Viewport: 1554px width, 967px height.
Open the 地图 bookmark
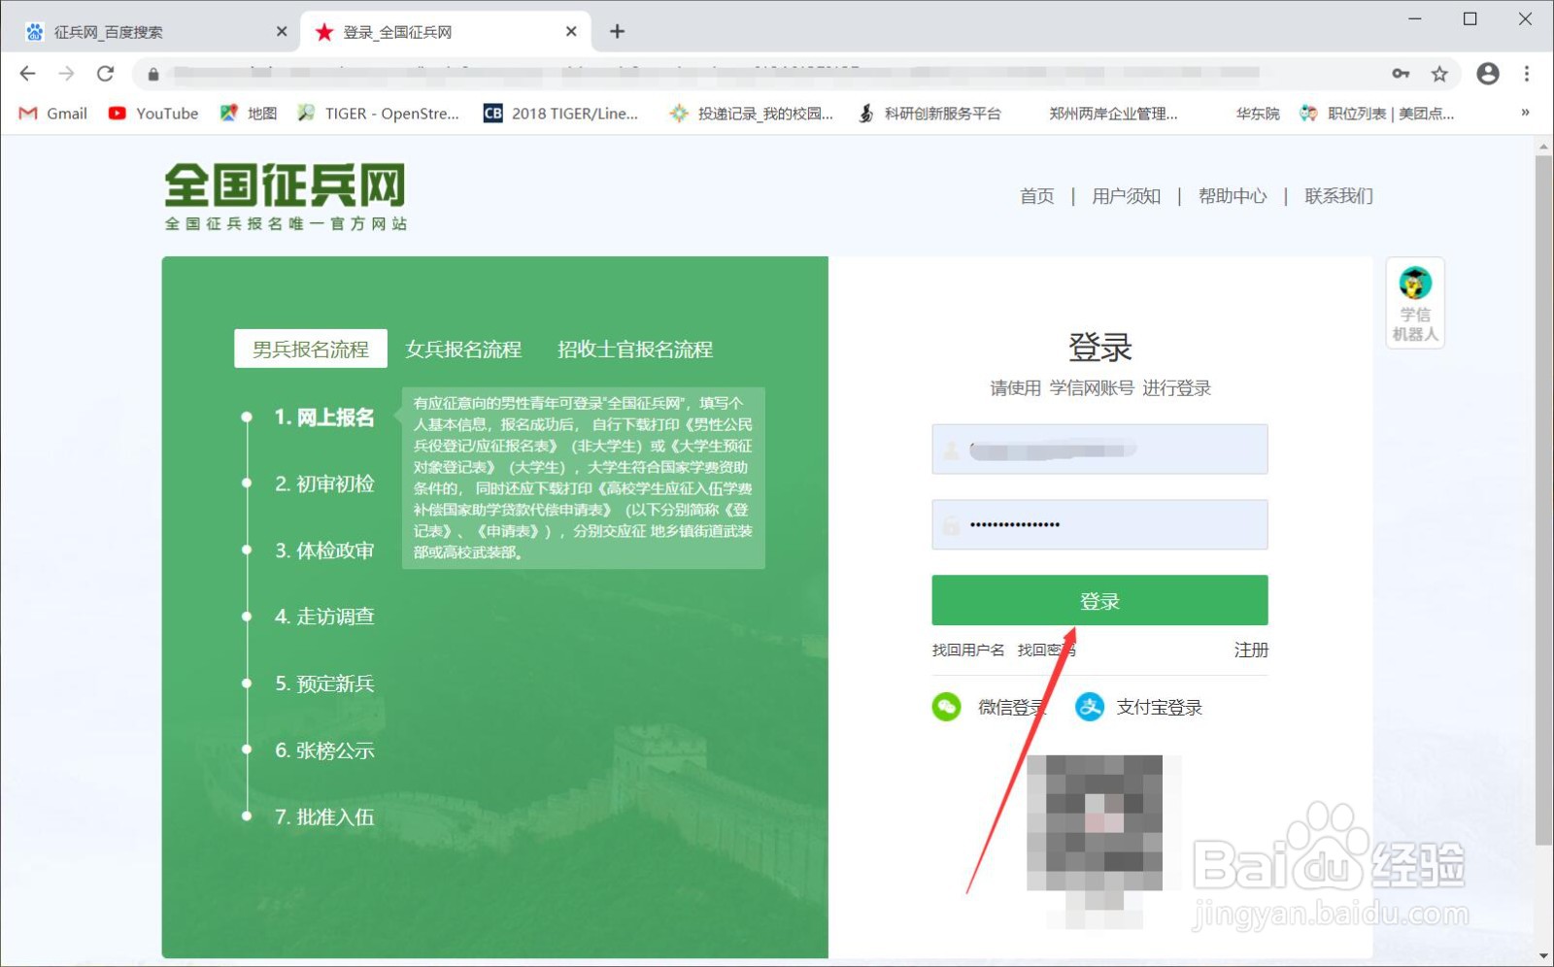point(249,114)
